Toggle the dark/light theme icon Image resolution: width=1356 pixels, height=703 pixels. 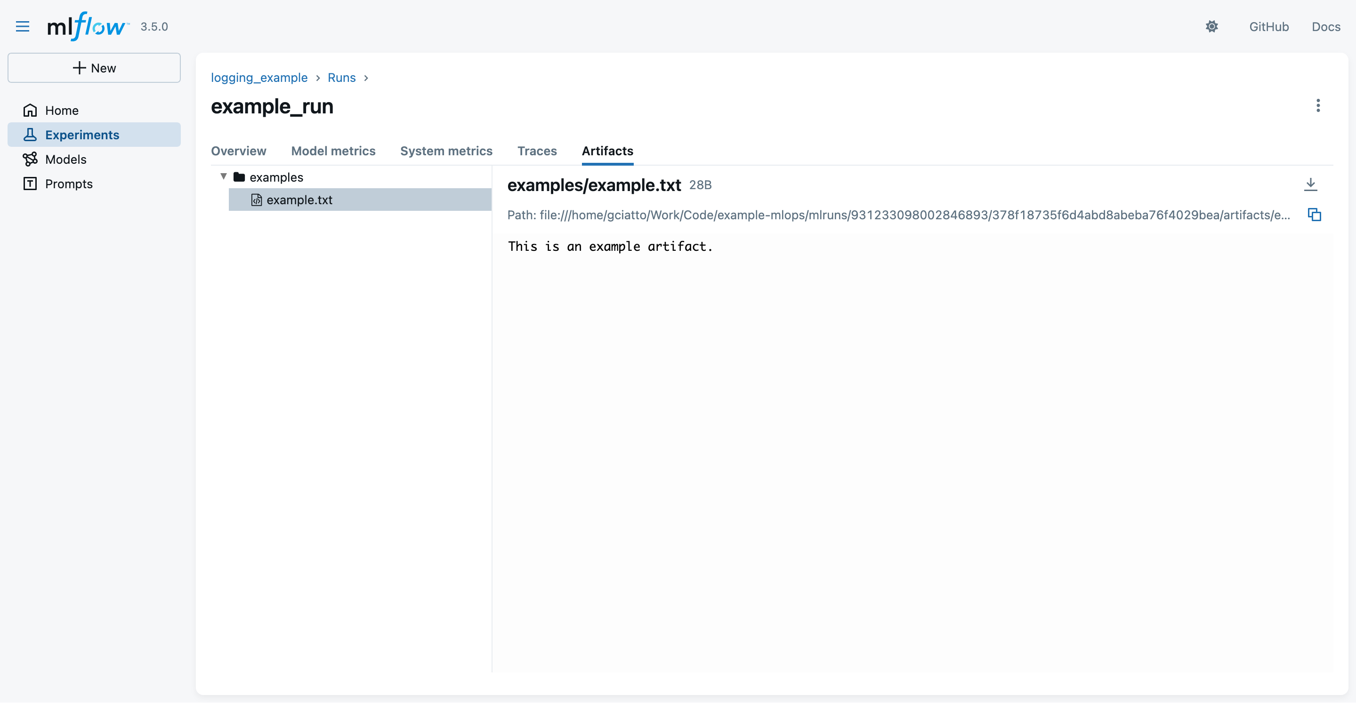pos(1211,26)
